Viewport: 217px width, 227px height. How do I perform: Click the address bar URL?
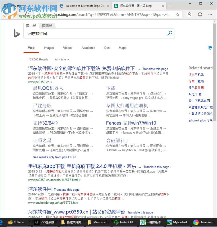(x=107, y=15)
